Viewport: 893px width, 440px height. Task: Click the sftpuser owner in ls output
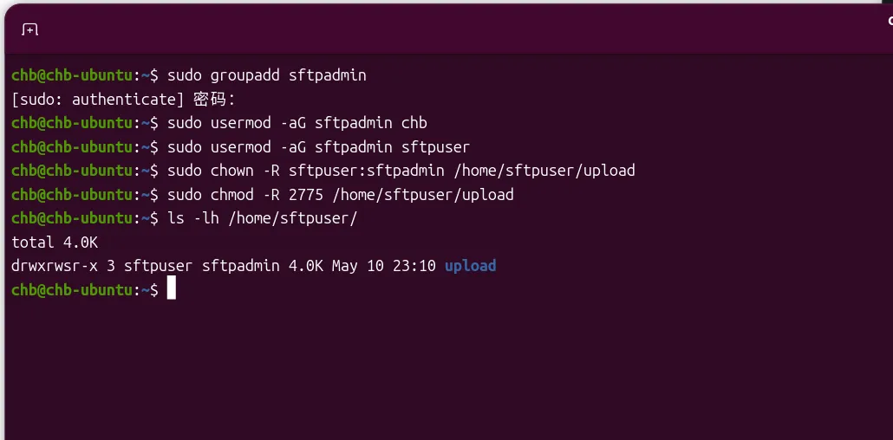click(159, 266)
